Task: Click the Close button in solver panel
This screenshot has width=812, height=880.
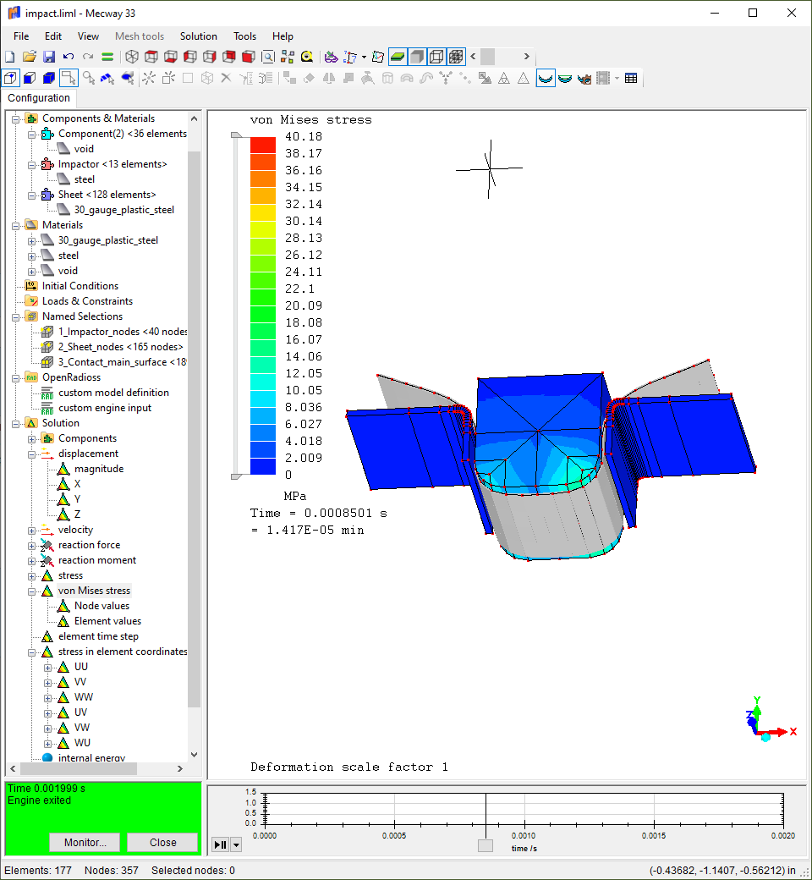Action: [162, 843]
